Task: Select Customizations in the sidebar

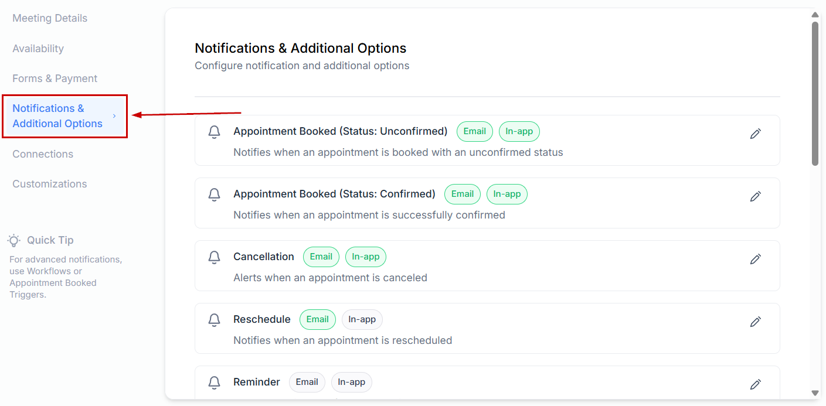Action: pyautogui.click(x=49, y=184)
